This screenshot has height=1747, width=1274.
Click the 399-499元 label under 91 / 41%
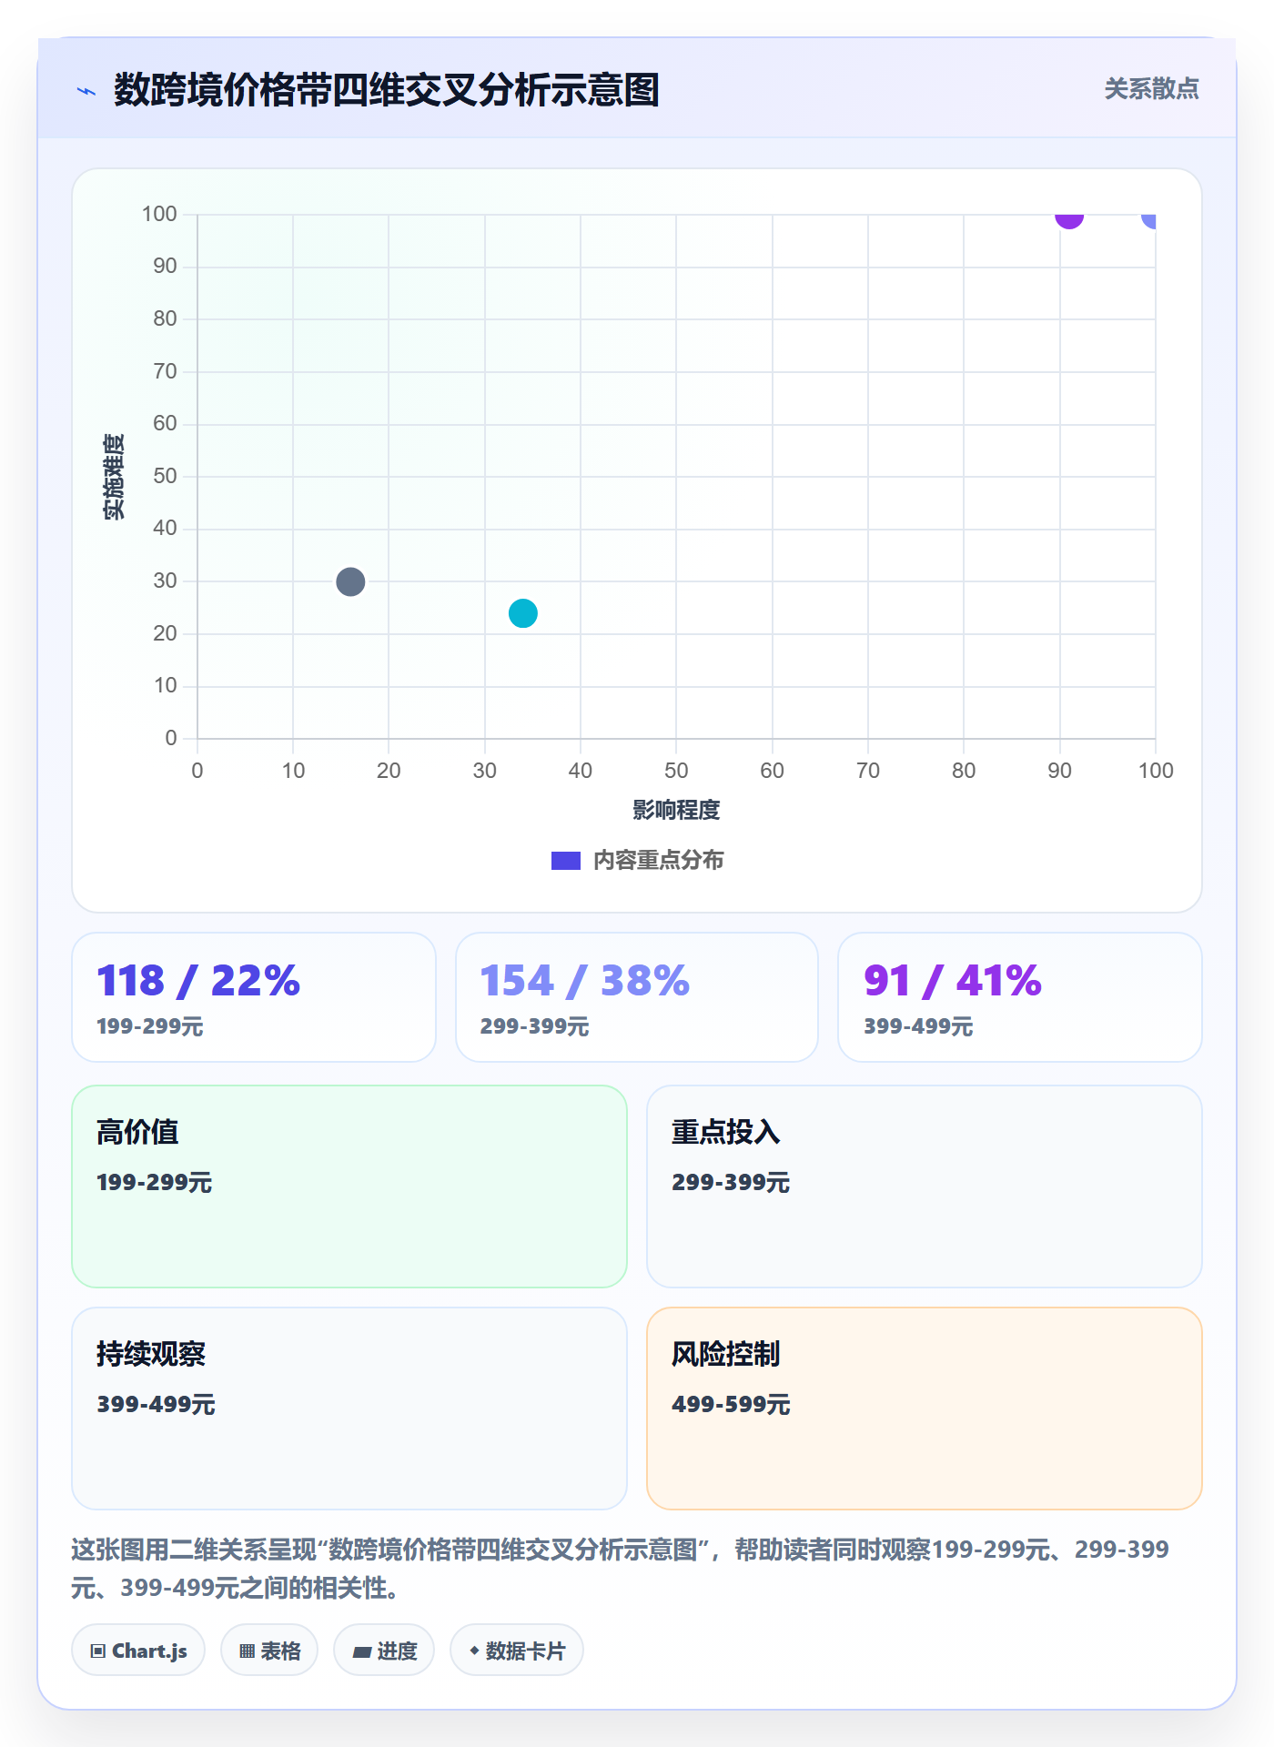pos(918,1026)
